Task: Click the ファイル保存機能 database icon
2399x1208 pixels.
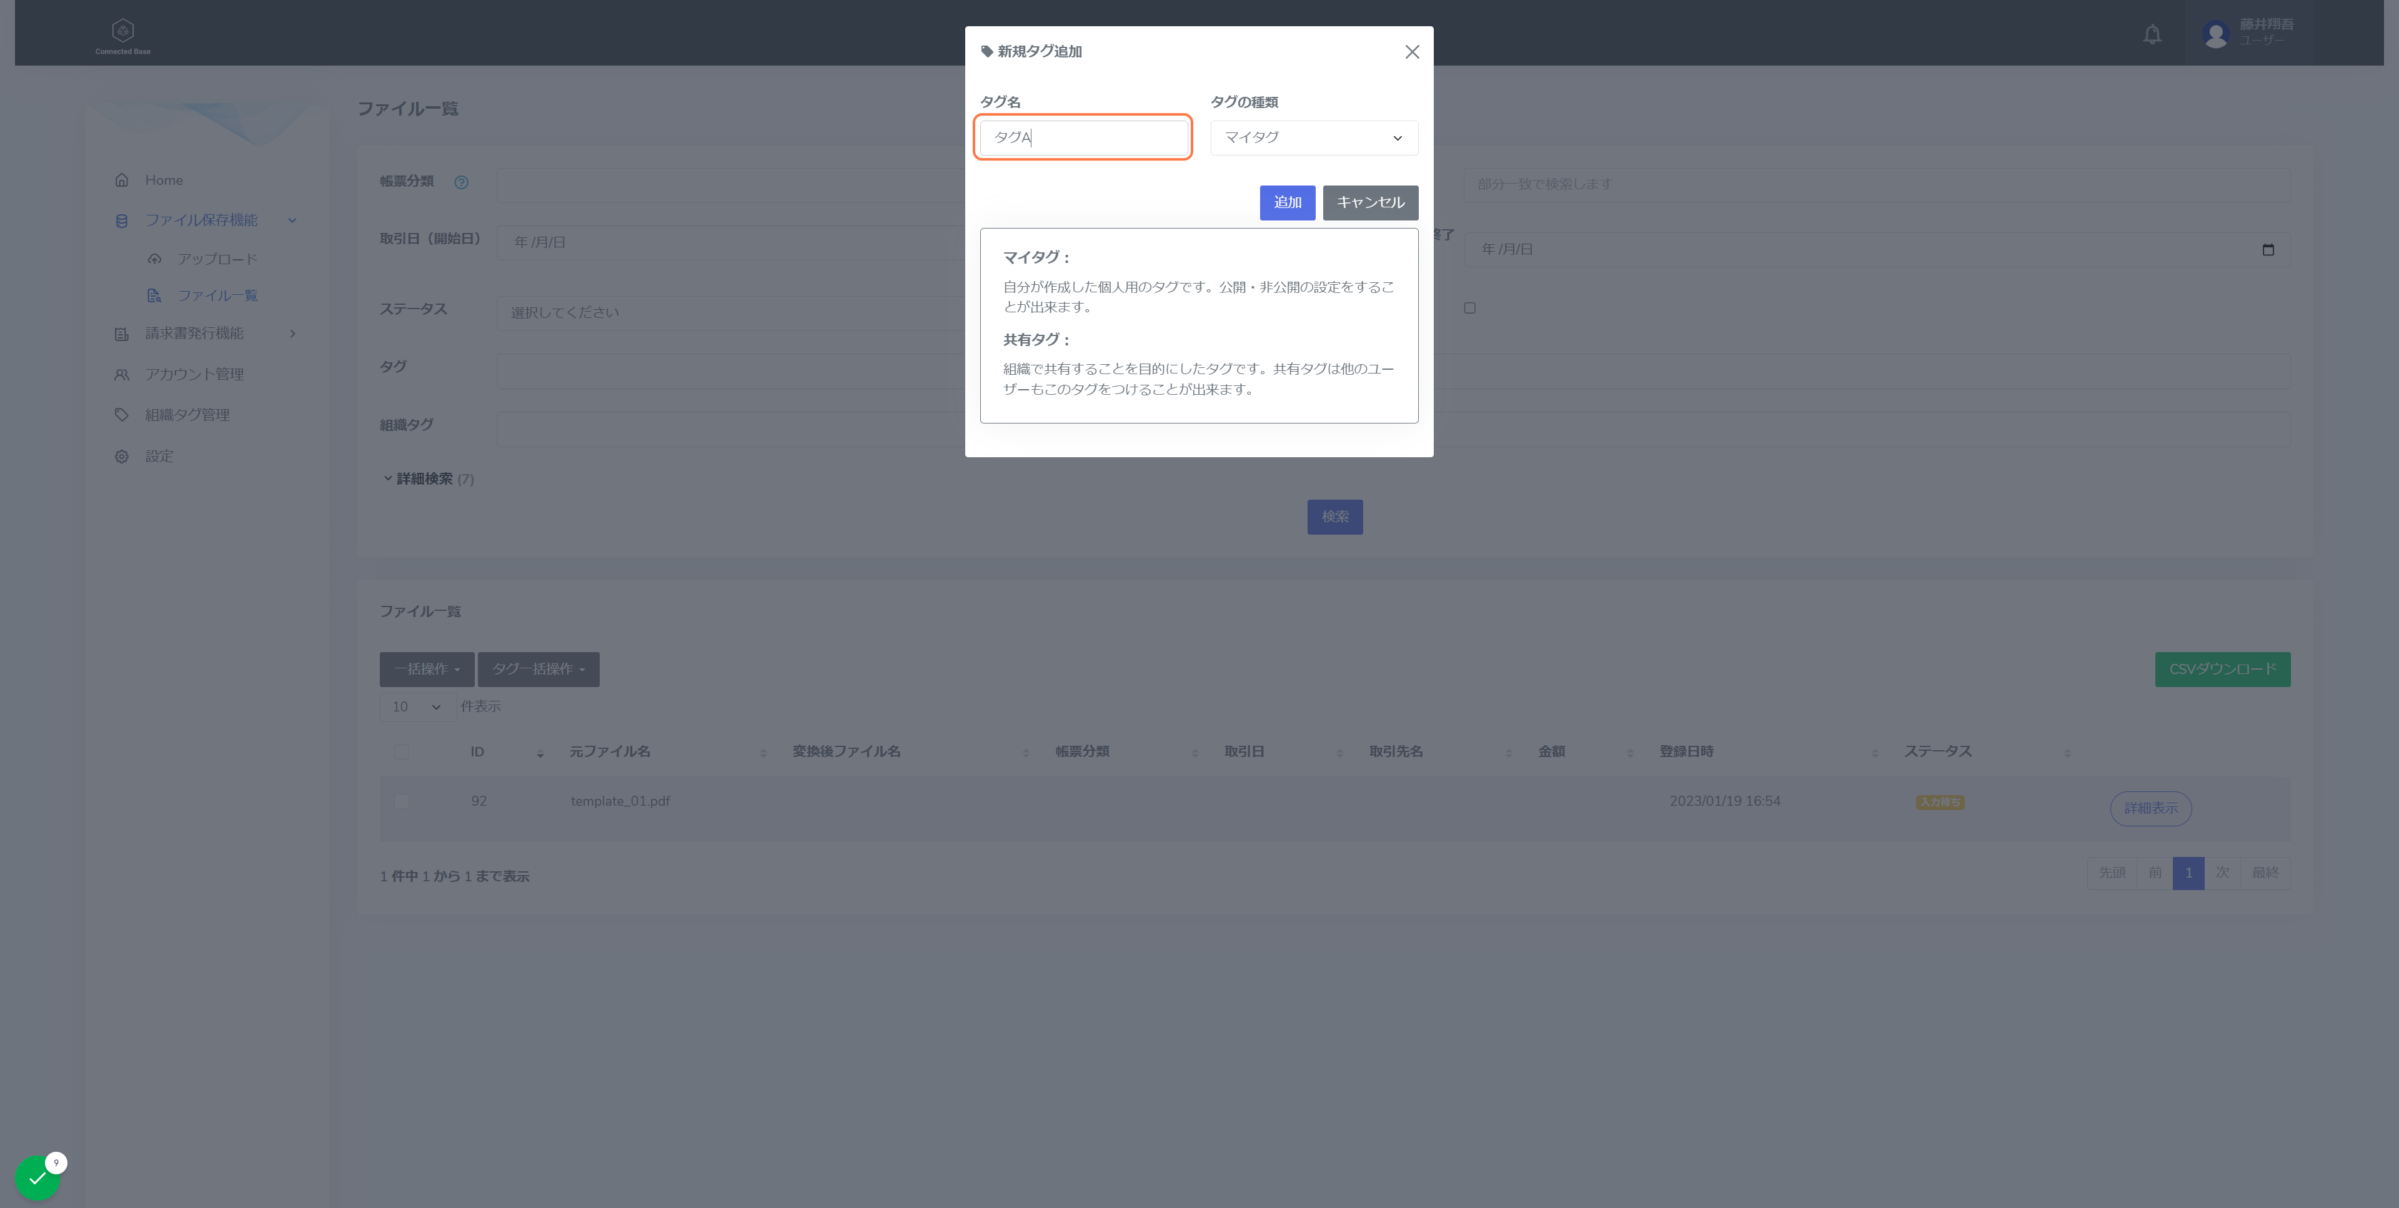Action: click(122, 220)
